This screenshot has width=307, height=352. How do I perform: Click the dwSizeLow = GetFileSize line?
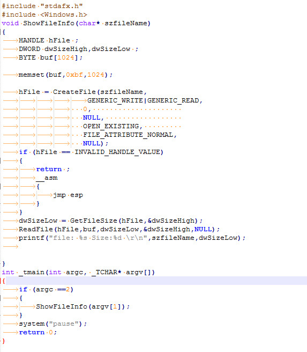(110, 221)
